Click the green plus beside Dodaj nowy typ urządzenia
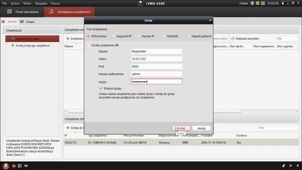 [13, 45]
